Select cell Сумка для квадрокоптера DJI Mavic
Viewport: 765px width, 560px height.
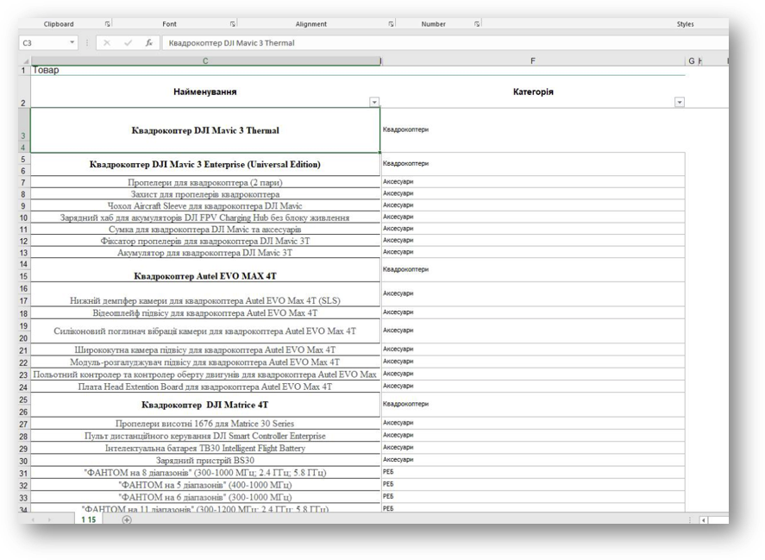[205, 230]
